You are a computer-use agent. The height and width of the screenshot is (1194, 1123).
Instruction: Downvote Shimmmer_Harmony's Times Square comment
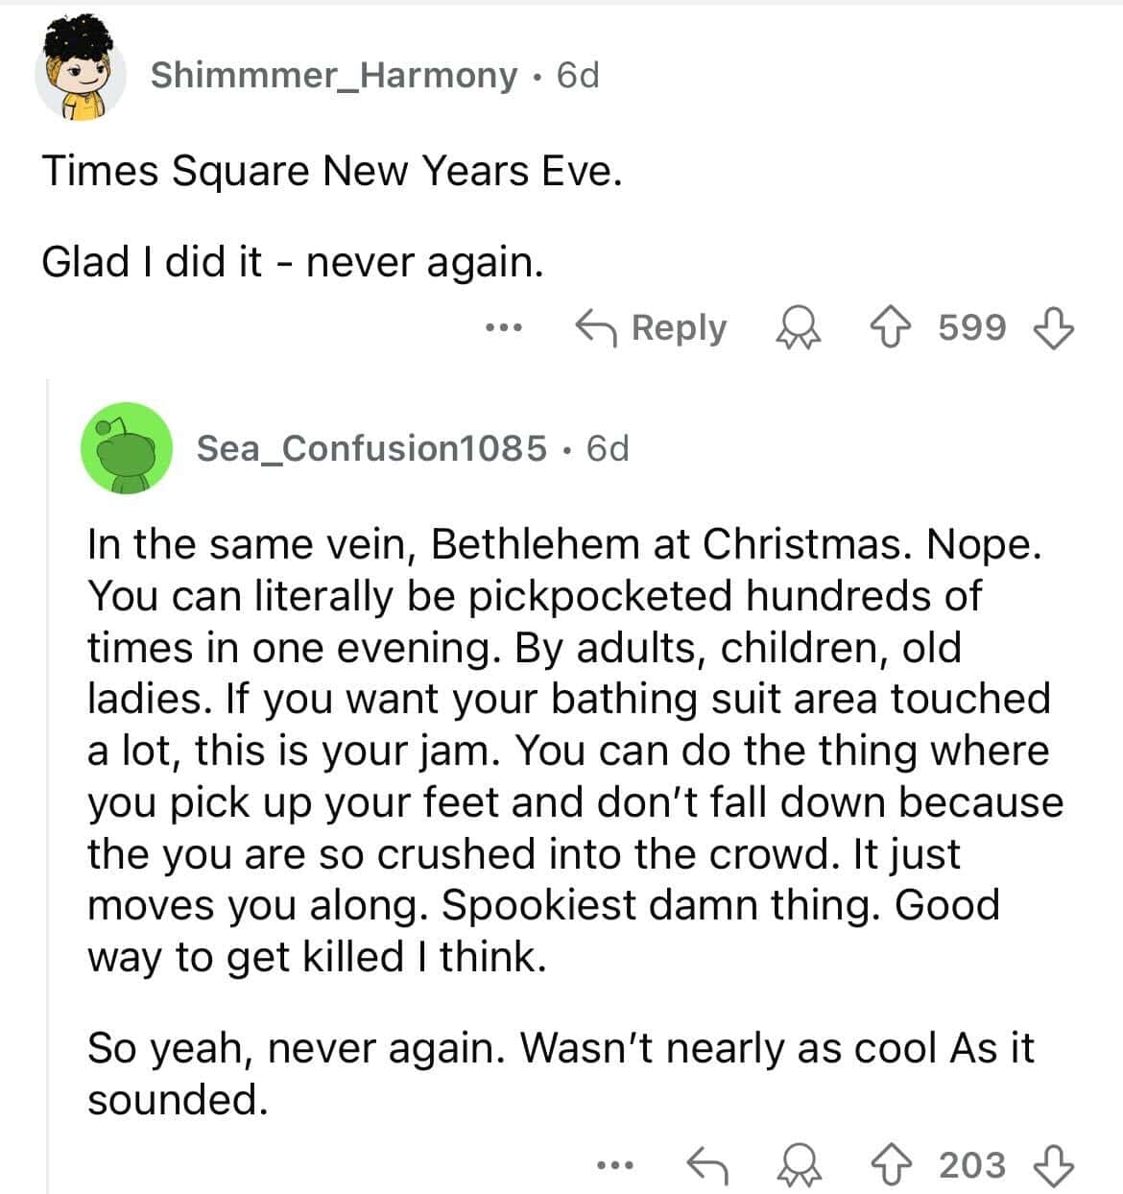(1053, 328)
